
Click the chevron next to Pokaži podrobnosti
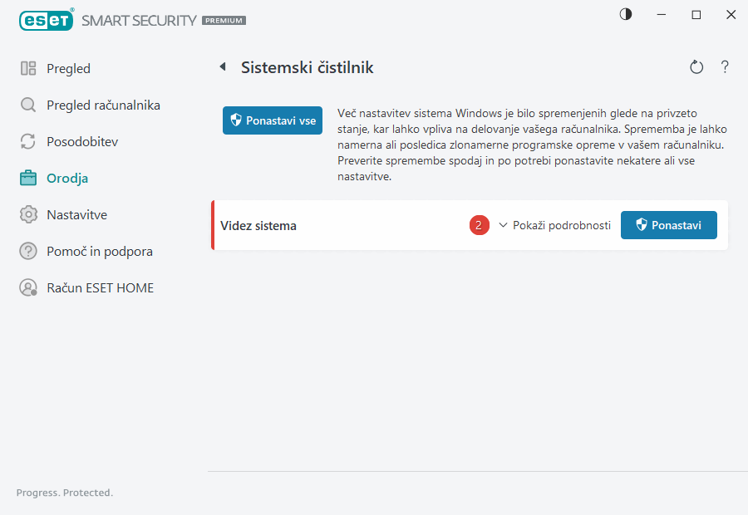[x=503, y=225]
